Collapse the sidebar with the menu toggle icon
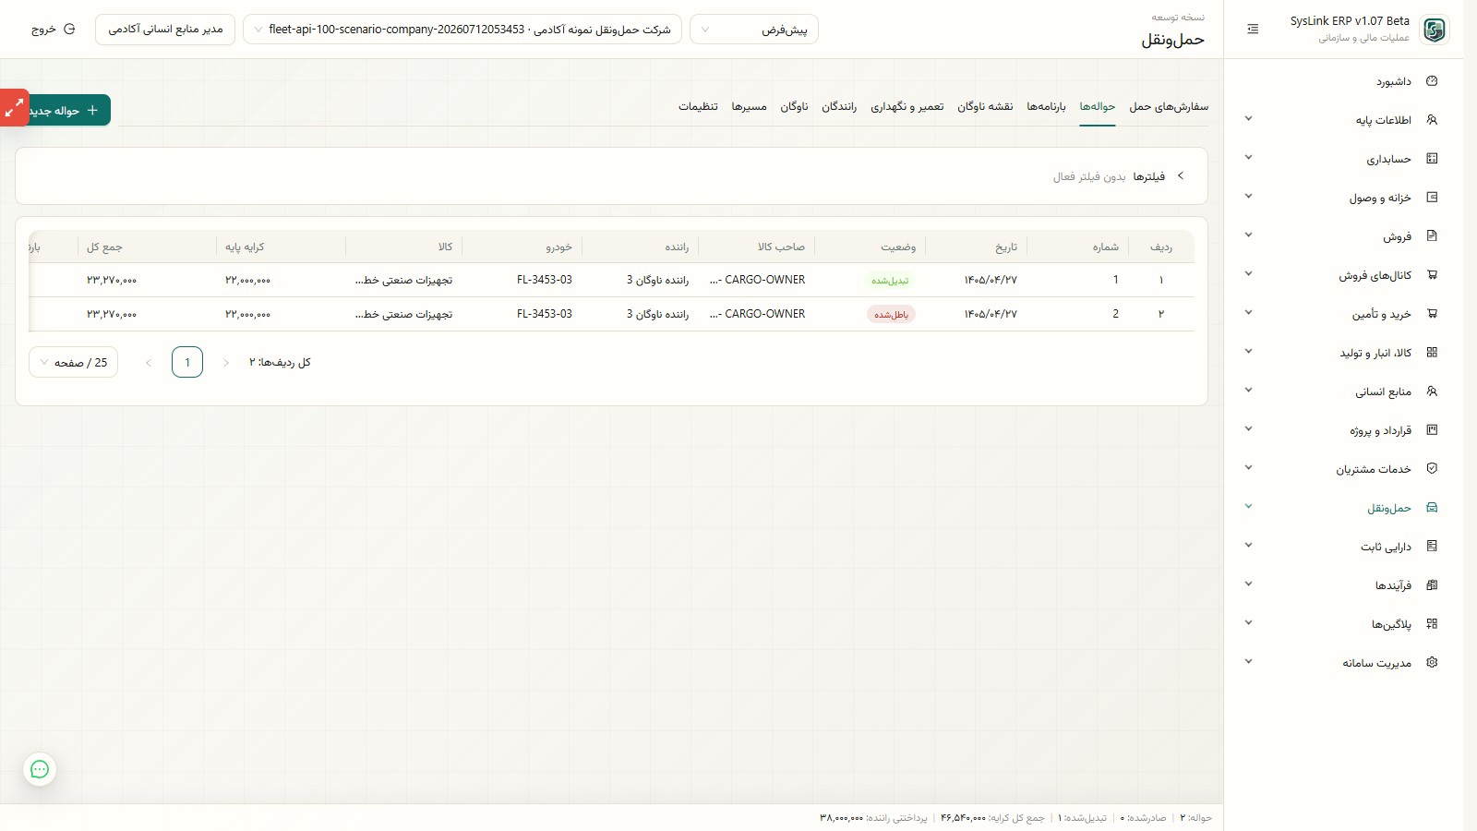This screenshot has height=831, width=1477. pos(1253,30)
